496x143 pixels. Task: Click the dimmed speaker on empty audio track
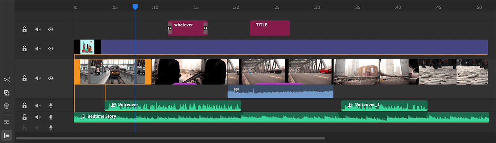click(x=38, y=127)
